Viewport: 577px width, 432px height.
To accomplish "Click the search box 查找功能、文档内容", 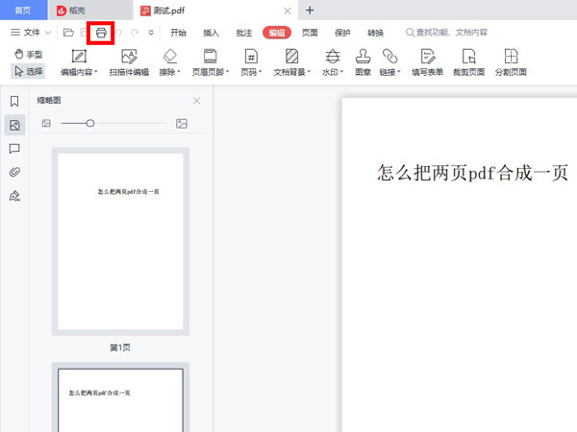I will click(x=446, y=33).
